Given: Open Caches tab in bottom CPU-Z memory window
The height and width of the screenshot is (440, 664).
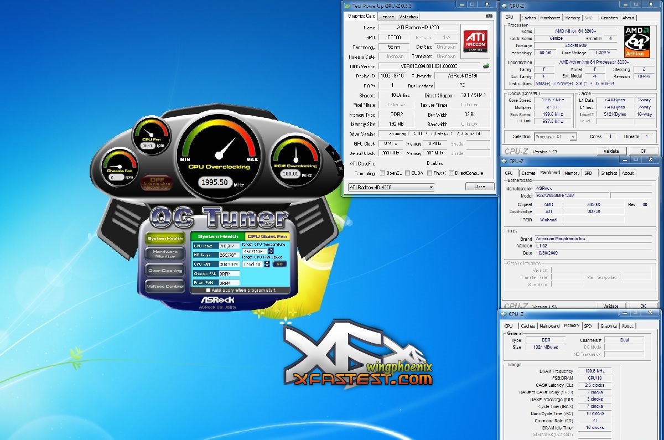Looking at the screenshot, I should point(528,326).
